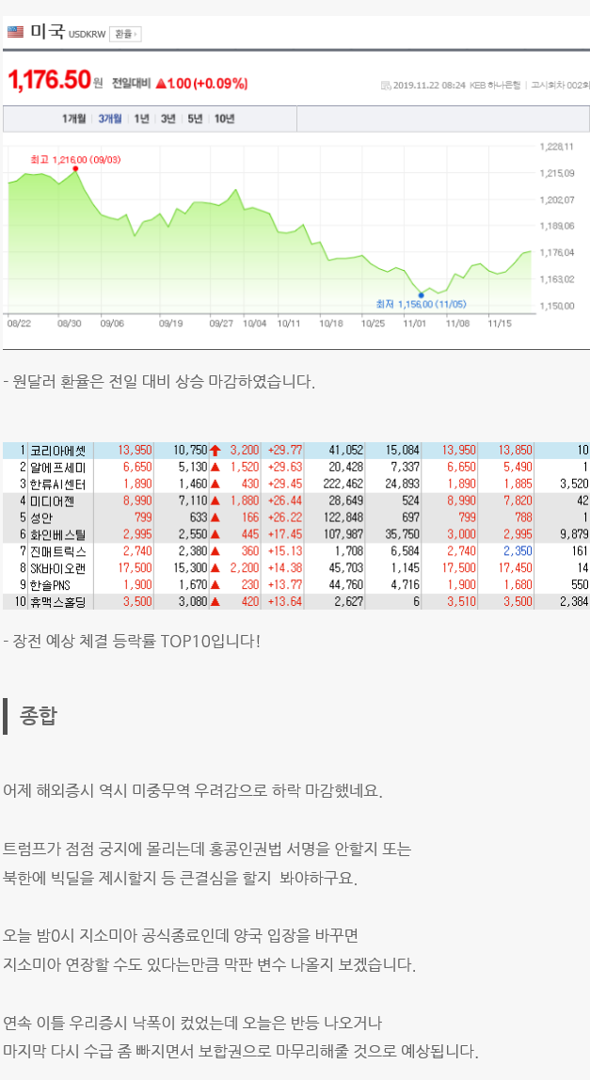This screenshot has height=1080, width=590.
Task: Switch chart to 10년 period
Action: pos(224,119)
